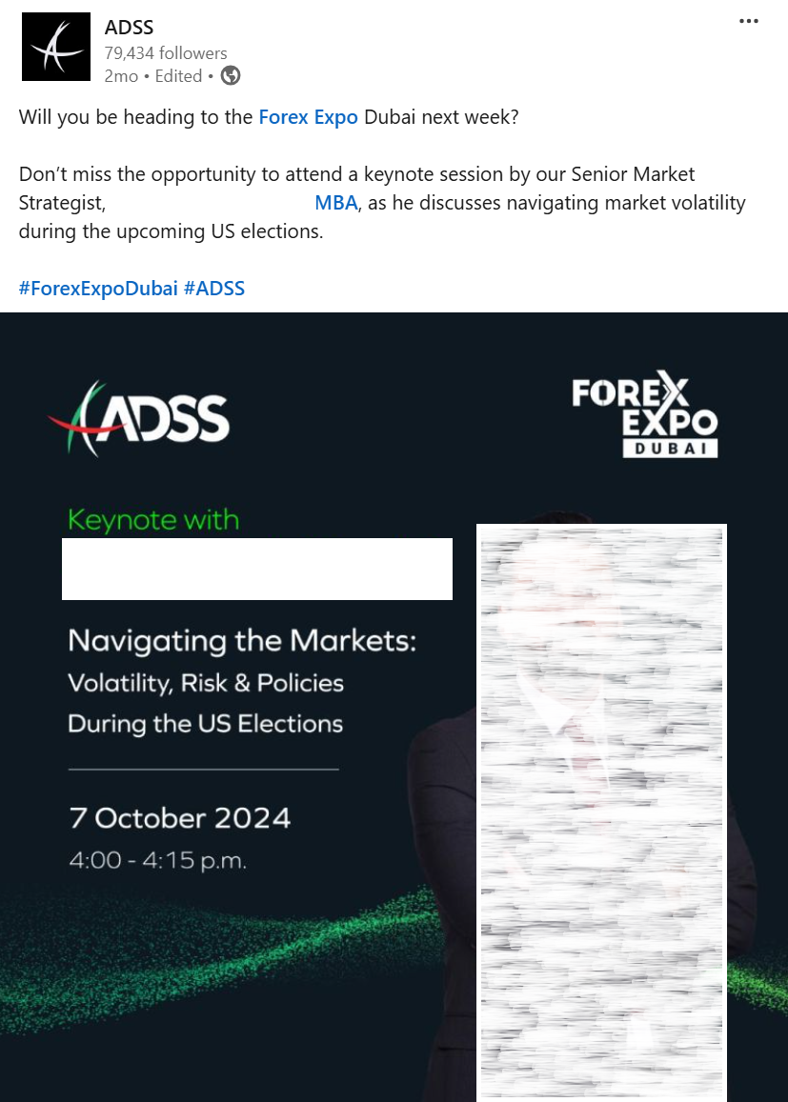Click the 'Navigating the Markets:' headline
Screen dimensions: 788x1102
[x=242, y=641]
